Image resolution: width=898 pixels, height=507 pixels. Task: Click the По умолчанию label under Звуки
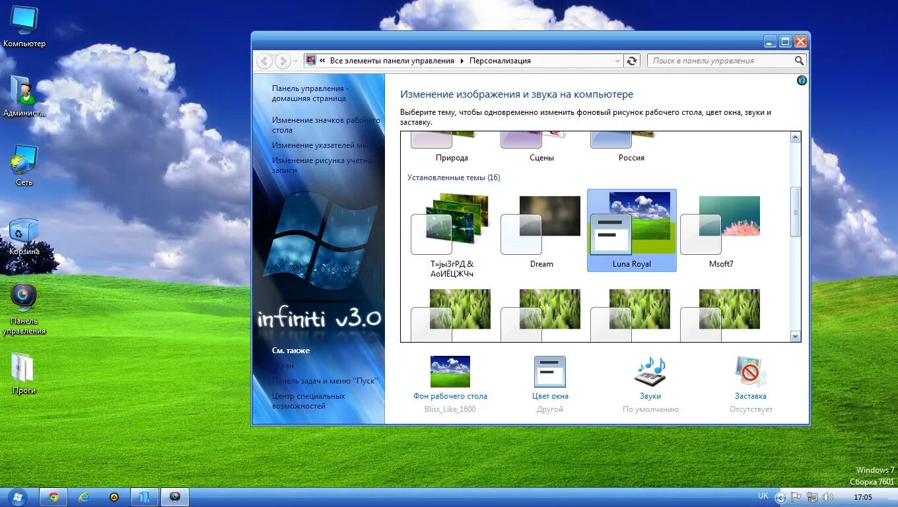click(650, 409)
